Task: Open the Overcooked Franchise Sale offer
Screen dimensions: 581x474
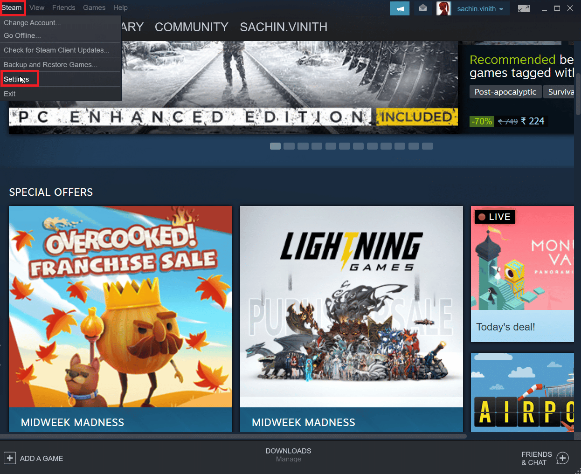Action: 120,308
